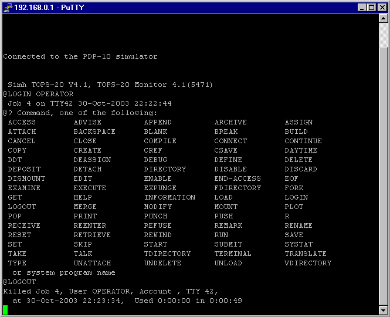Click the UNDELETE command word

click(x=162, y=263)
